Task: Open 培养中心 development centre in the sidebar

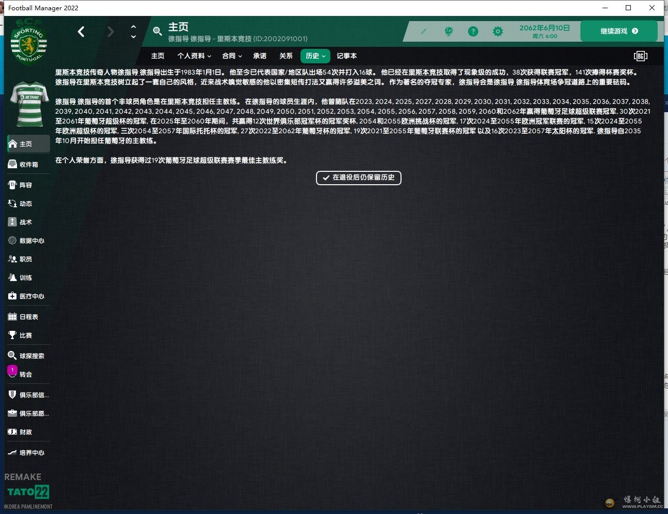Action: click(29, 453)
